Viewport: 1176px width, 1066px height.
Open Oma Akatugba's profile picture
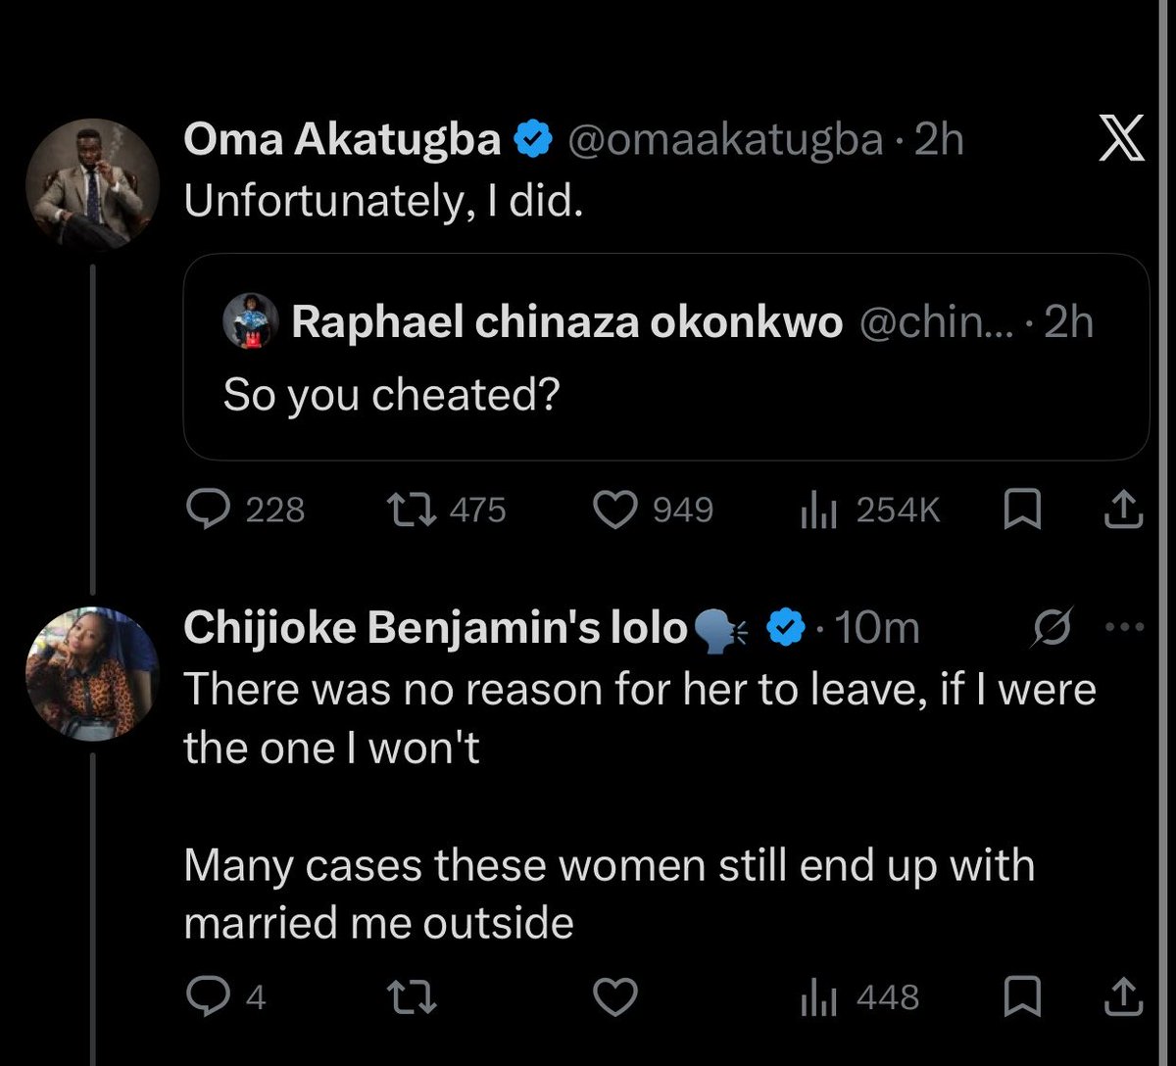[91, 184]
